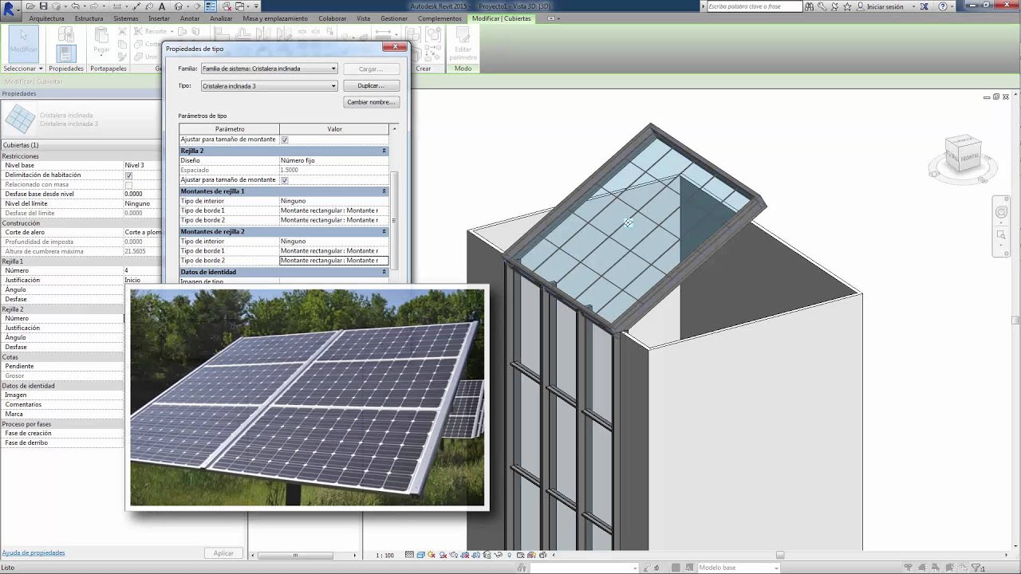
Task: Collapse the Montantes de rejilla 2 group
Action: point(384,231)
